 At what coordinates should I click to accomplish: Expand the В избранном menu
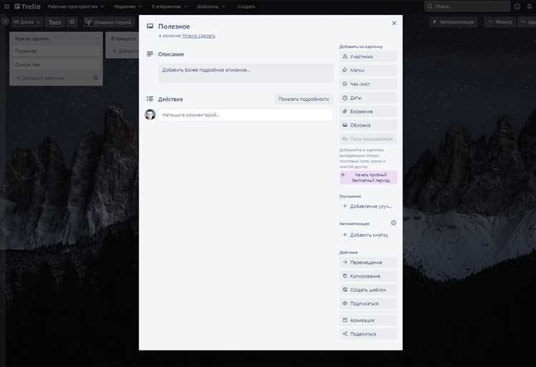pyautogui.click(x=169, y=6)
